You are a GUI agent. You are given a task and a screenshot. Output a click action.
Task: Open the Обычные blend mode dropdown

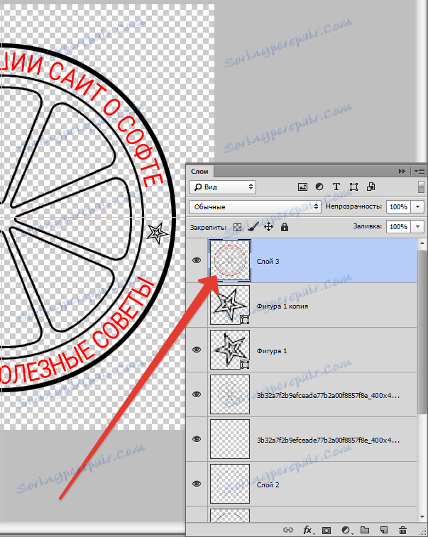255,207
